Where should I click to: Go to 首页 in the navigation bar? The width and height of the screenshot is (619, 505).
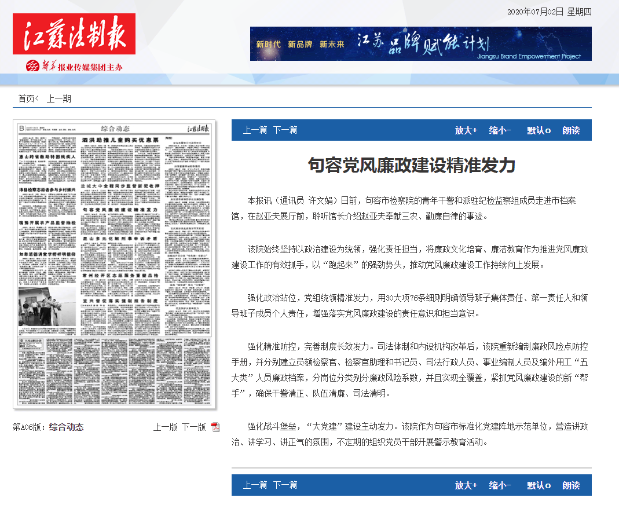(27, 98)
